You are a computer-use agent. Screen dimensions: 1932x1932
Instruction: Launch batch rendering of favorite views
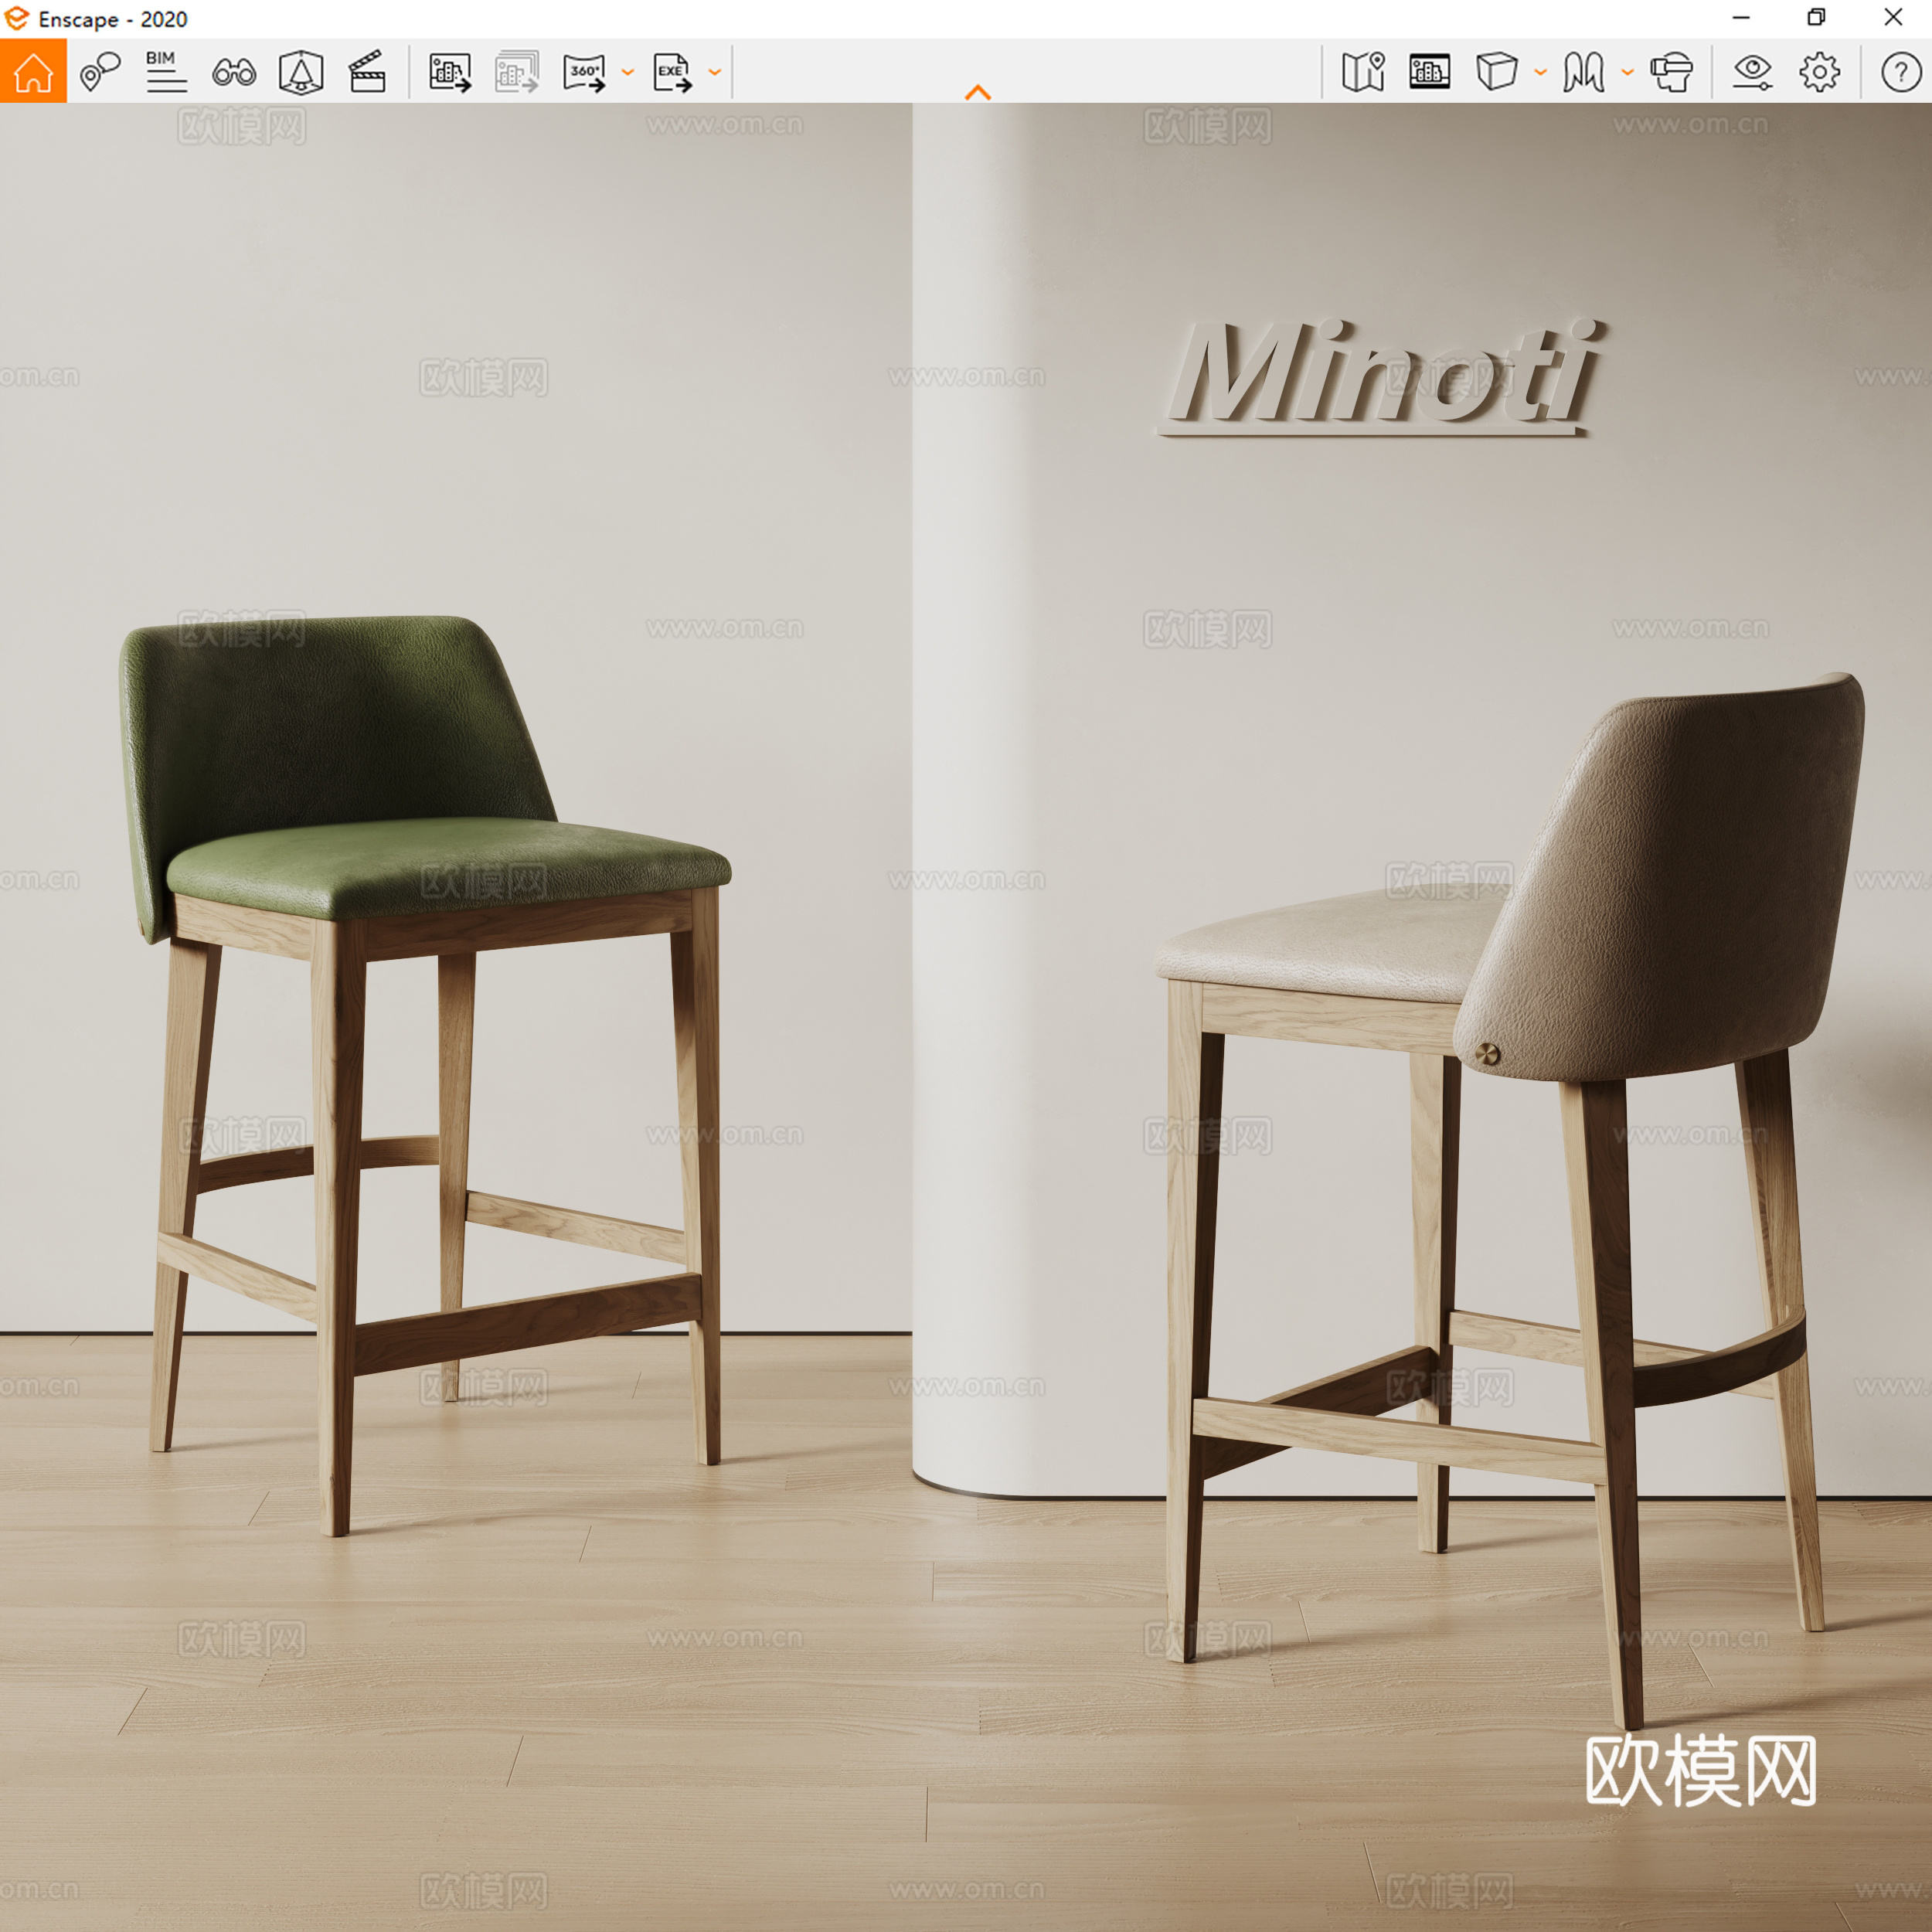518,72
